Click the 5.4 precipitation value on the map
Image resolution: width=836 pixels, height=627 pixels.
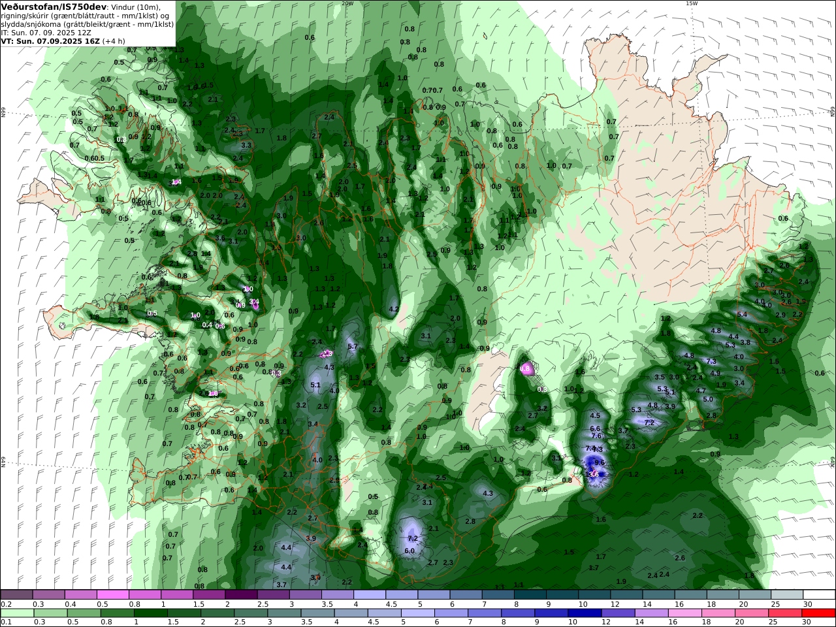742,315
